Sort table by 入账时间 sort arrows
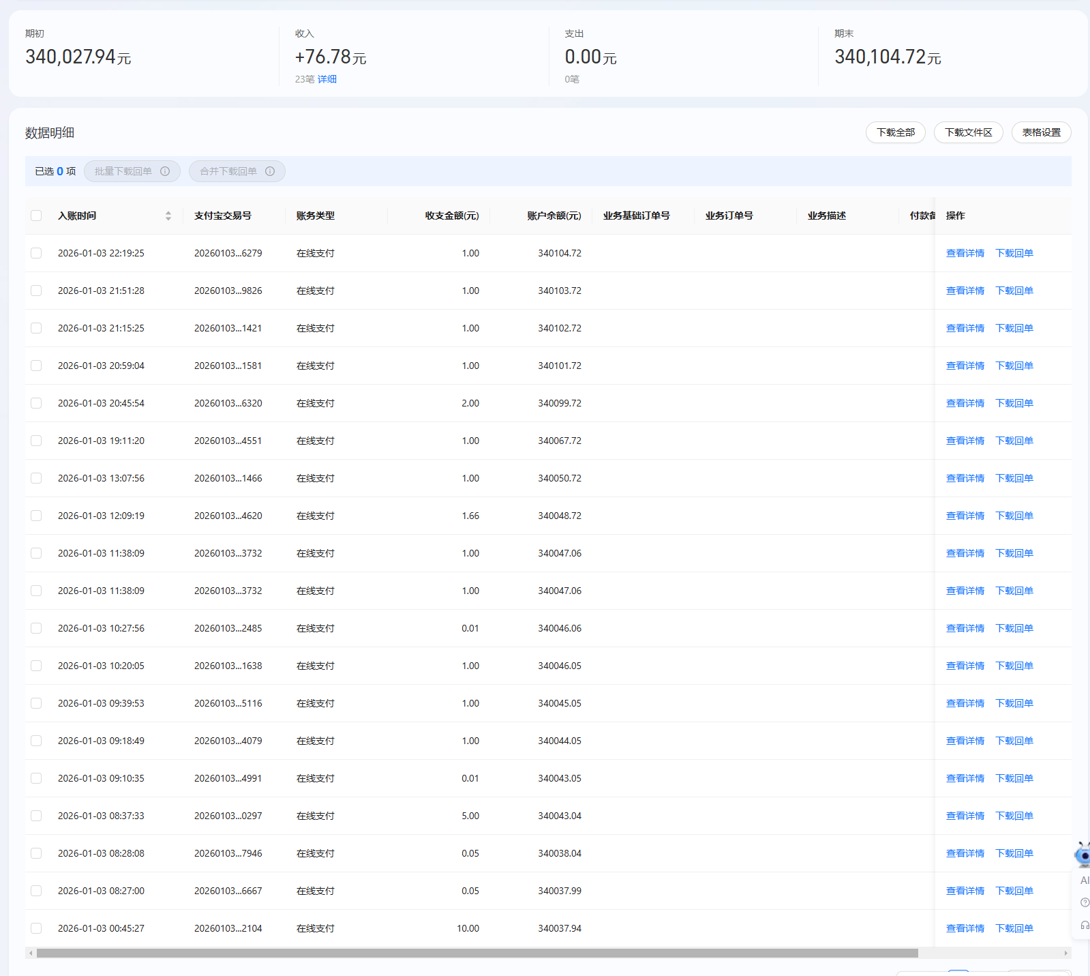1090x976 pixels. (168, 216)
